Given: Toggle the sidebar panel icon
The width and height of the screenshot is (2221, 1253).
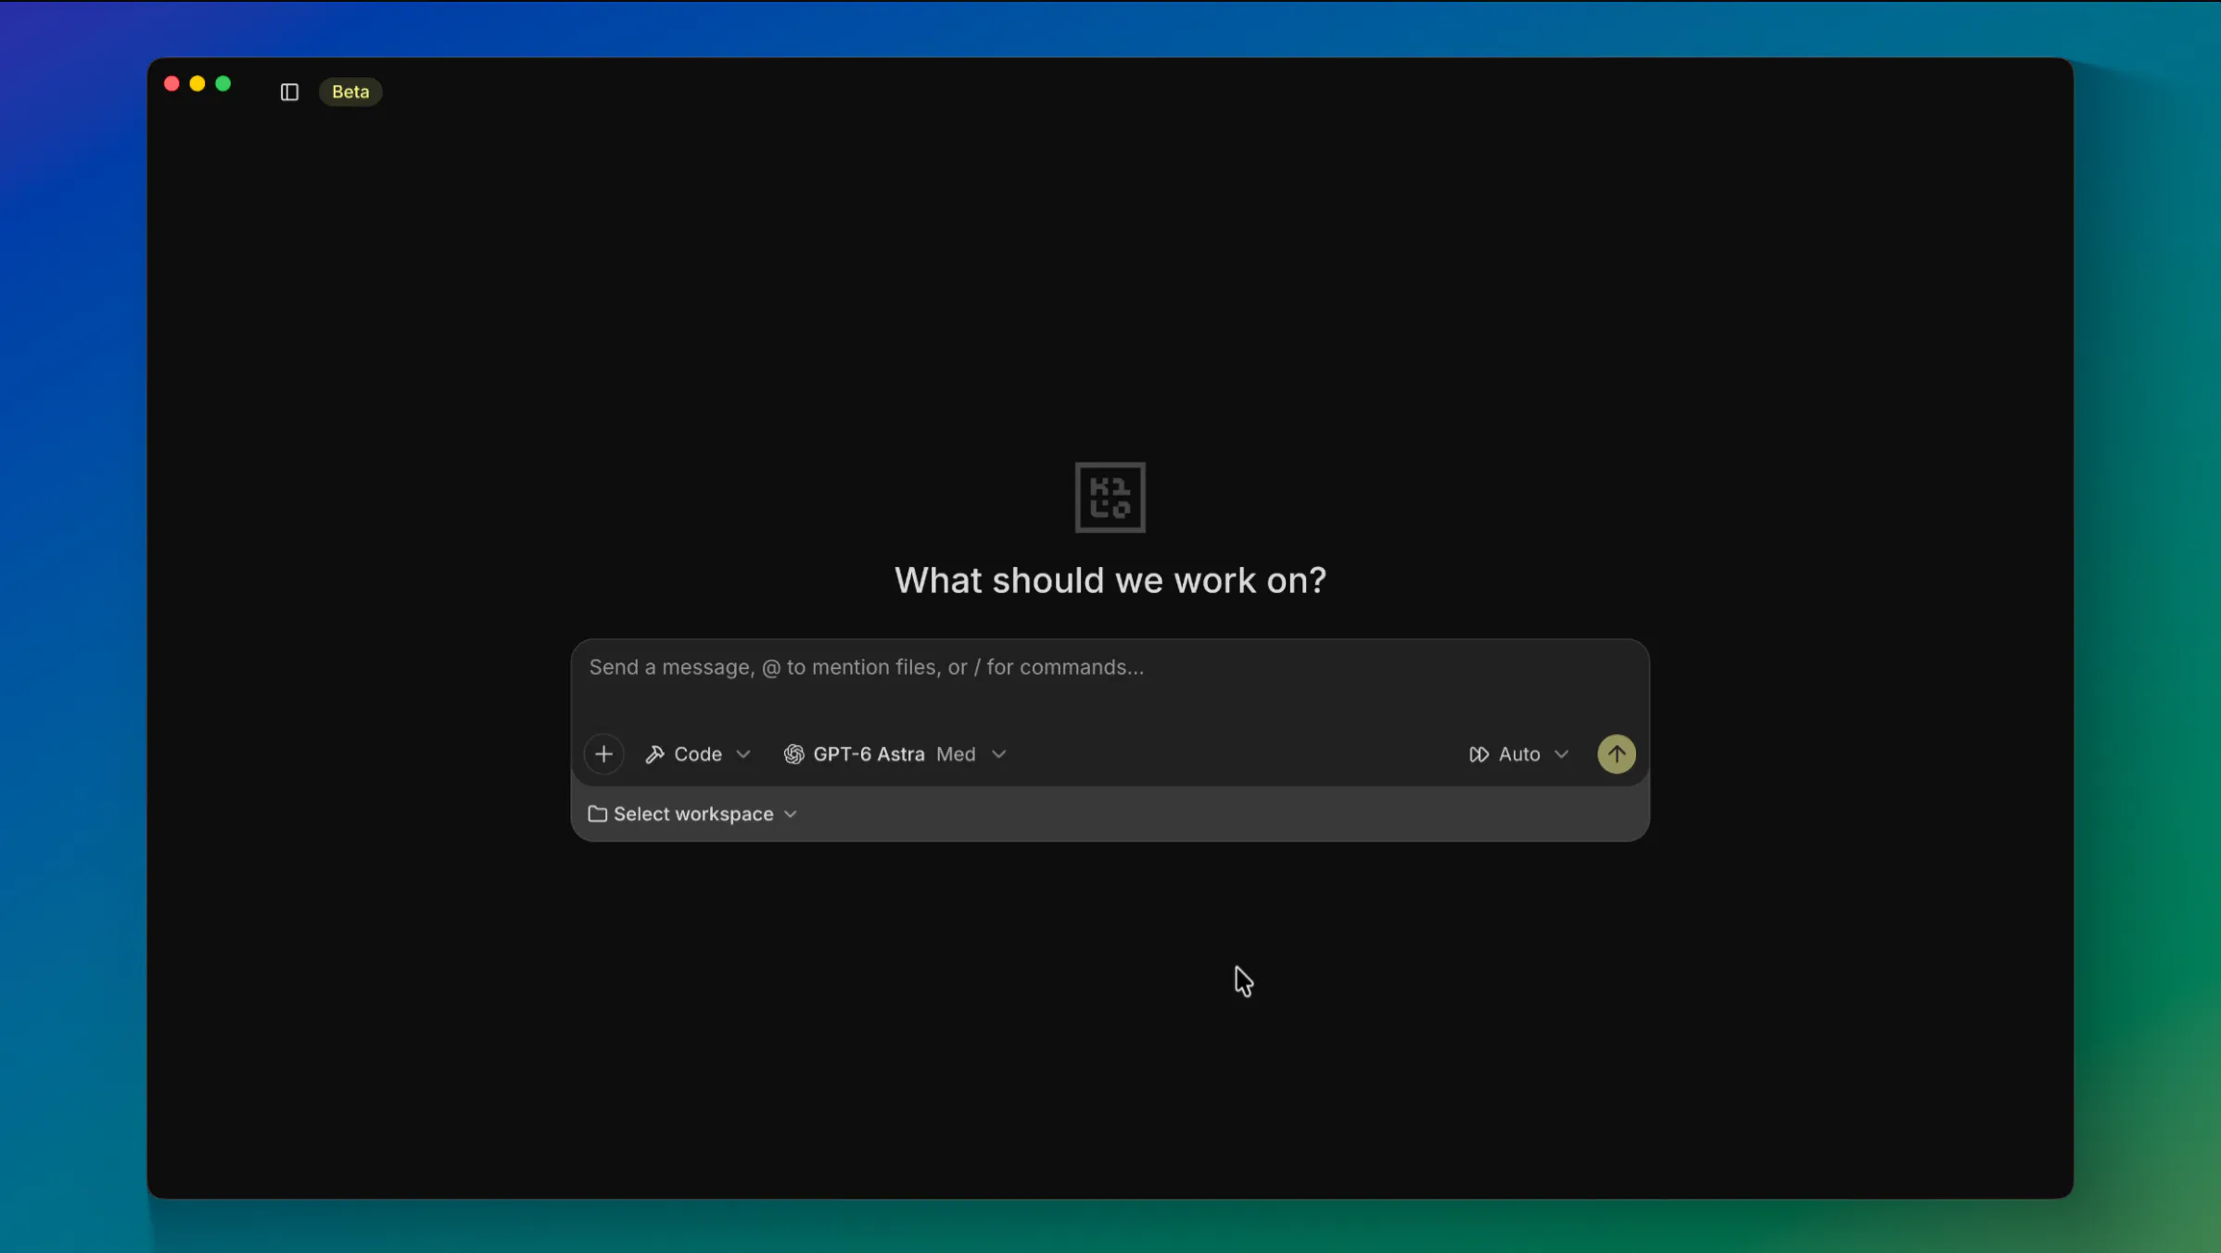Looking at the screenshot, I should point(289,92).
